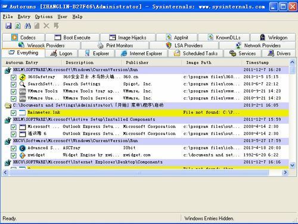Switch to the Drivers tab
This screenshot has width=298, height=224.
[279, 53]
